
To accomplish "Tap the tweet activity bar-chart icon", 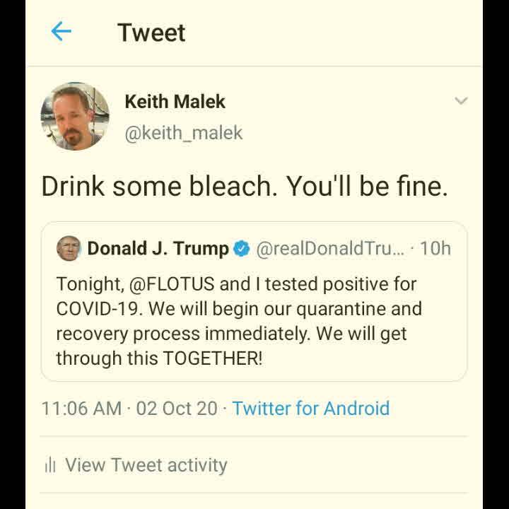I will (x=49, y=465).
